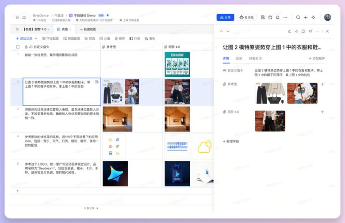Toggle the sidebar outline icon in header

coord(17,17)
